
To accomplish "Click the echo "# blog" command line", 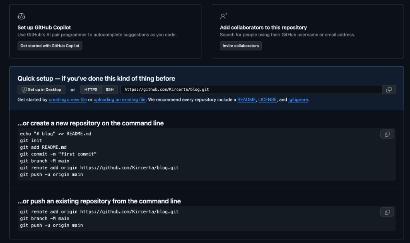I will (56, 133).
